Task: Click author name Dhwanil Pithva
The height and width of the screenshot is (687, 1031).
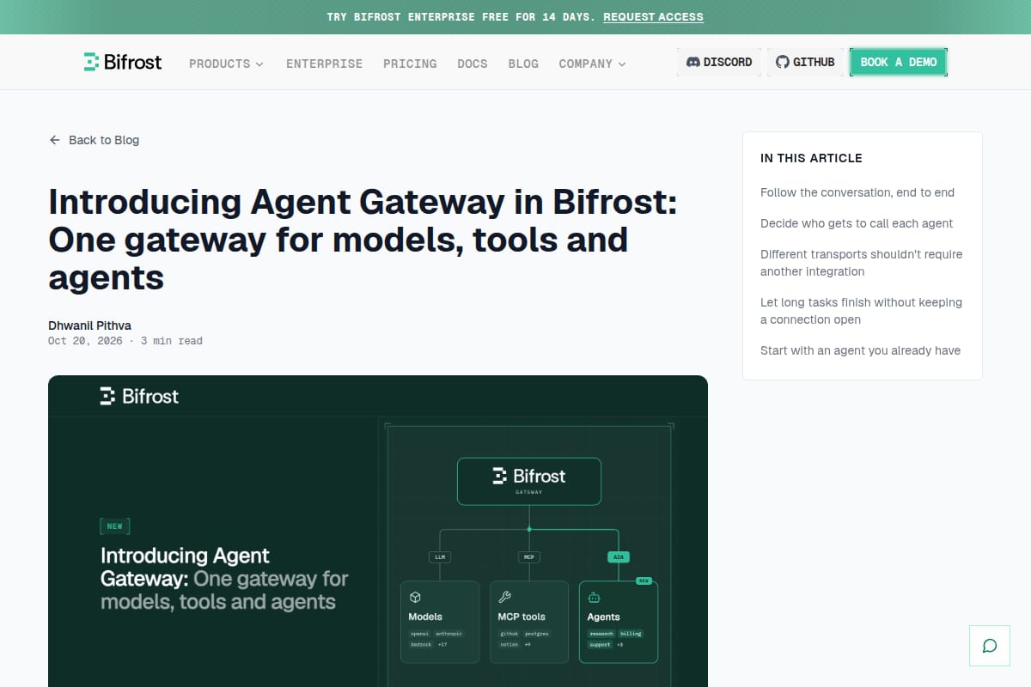Action: tap(89, 325)
